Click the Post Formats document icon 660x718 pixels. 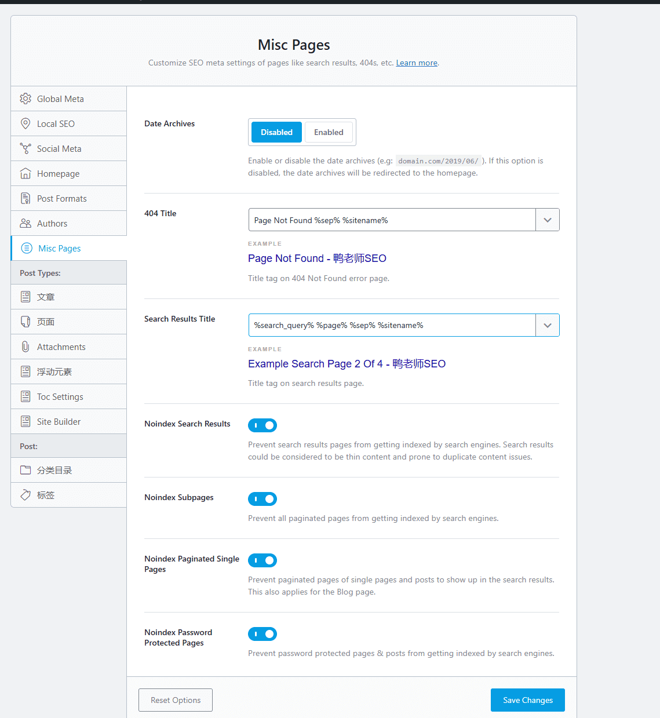(x=25, y=198)
